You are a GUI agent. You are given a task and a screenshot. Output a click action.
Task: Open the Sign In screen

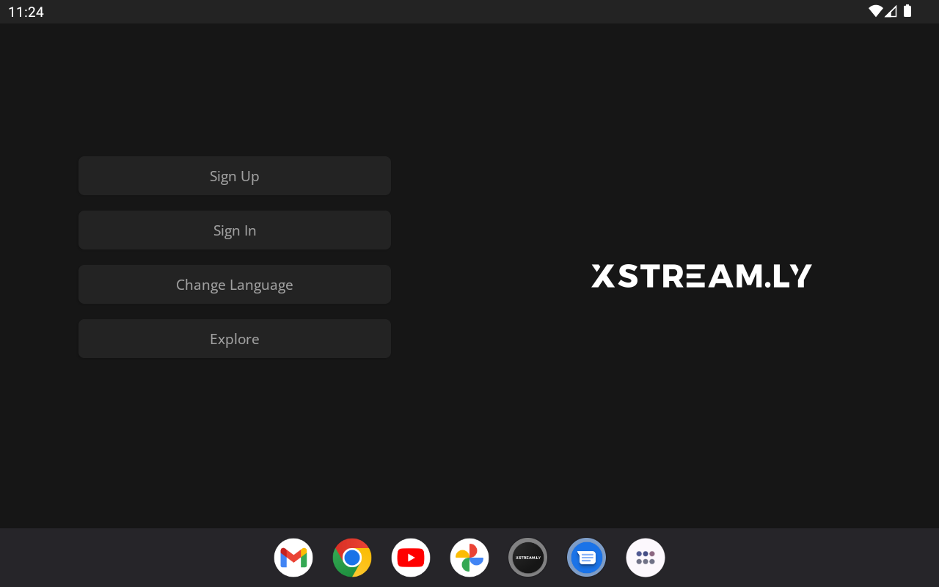(x=235, y=230)
